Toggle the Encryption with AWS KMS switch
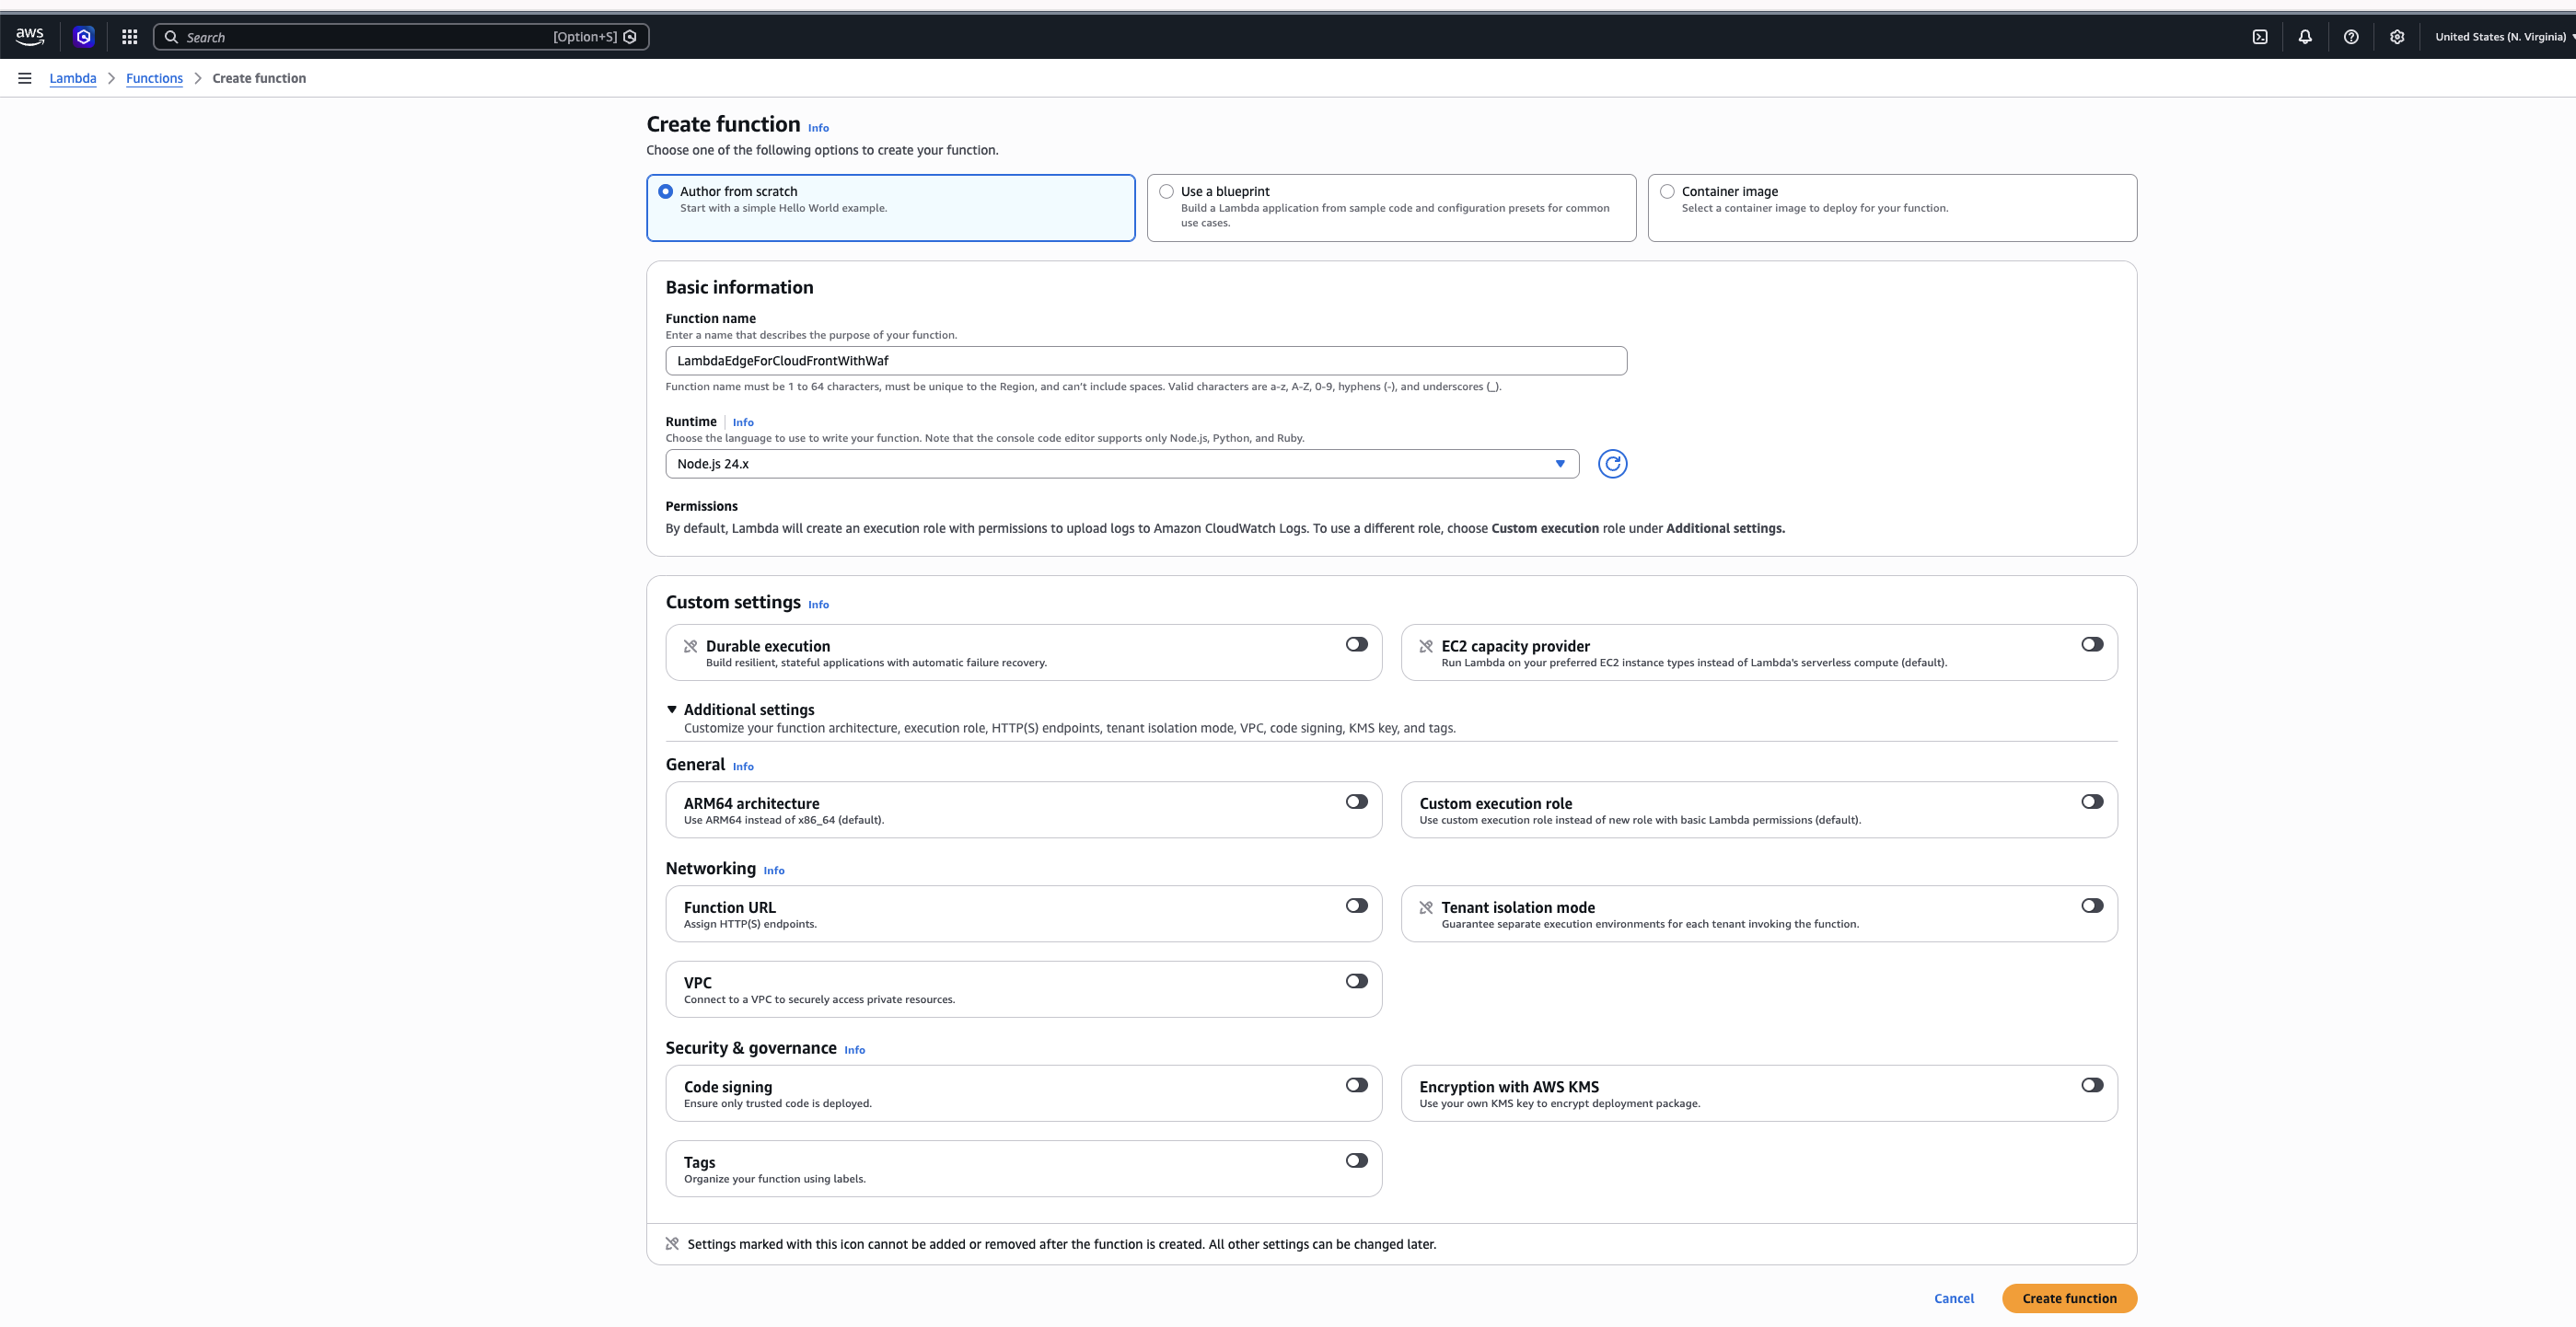This screenshot has width=2576, height=1327. point(2092,1085)
